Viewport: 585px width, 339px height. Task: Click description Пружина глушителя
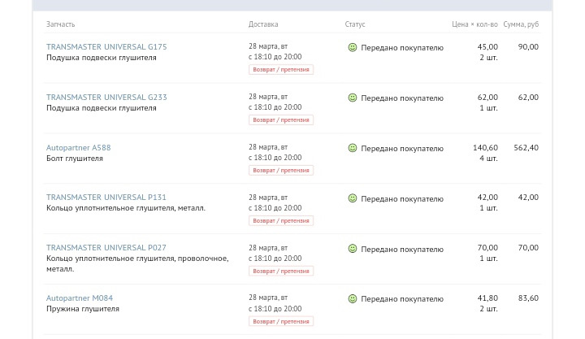click(83, 309)
